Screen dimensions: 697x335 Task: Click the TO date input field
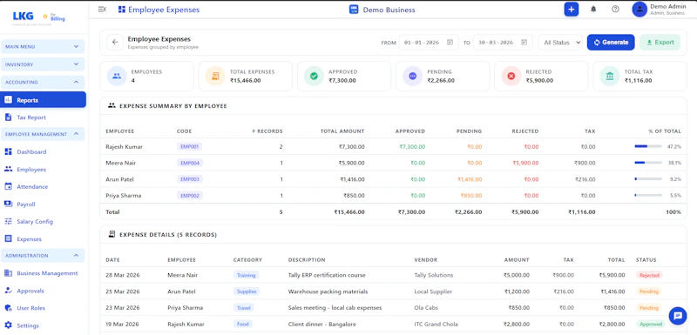(503, 43)
